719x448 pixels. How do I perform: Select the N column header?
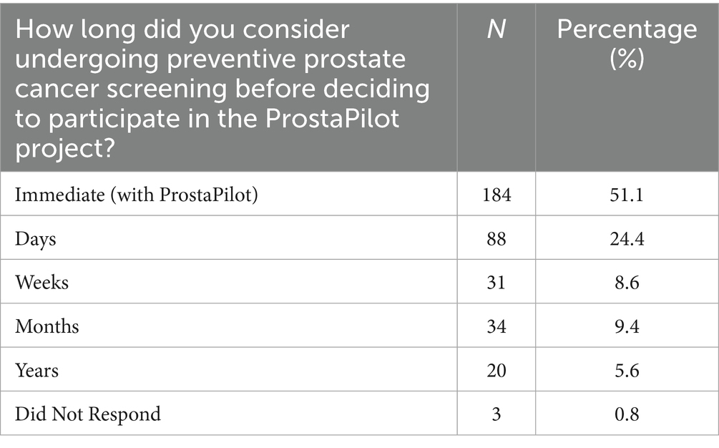pos(497,87)
